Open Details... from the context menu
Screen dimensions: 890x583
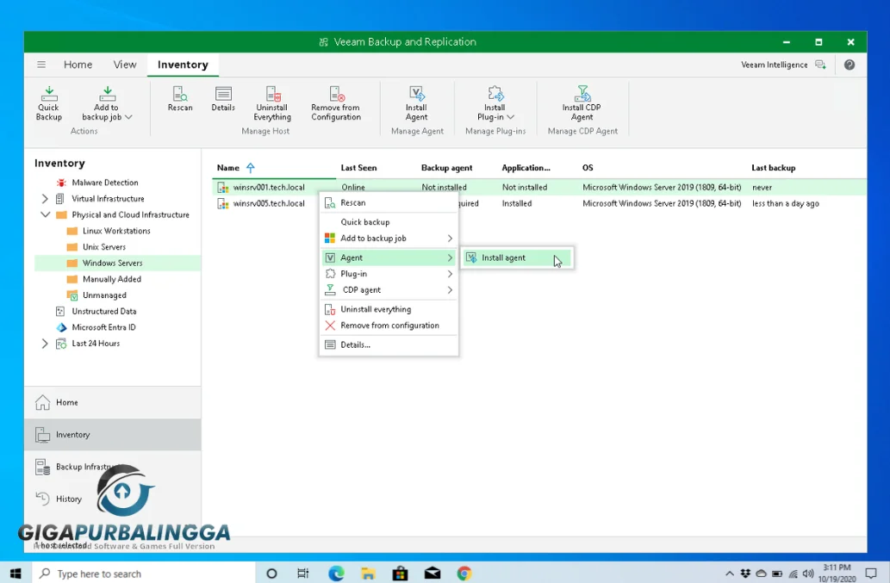click(389, 344)
